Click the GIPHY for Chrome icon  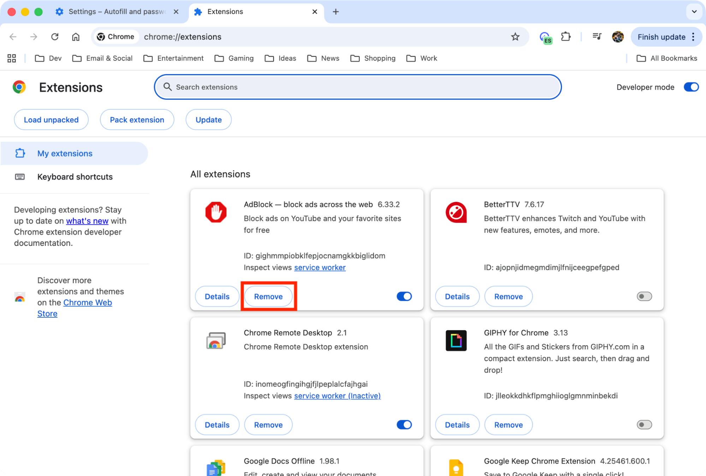click(456, 340)
